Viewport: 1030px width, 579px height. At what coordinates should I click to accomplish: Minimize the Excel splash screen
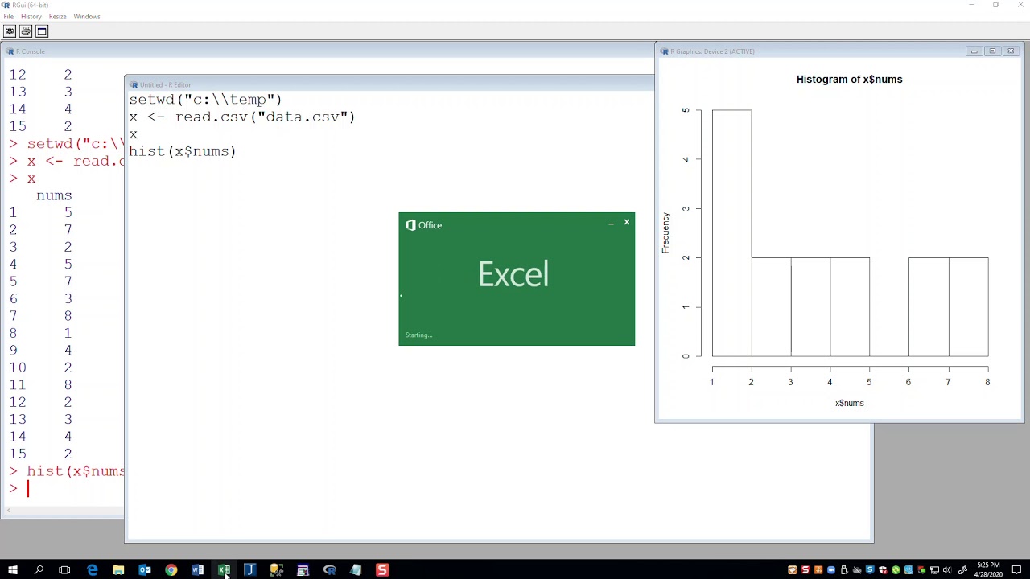(x=611, y=223)
